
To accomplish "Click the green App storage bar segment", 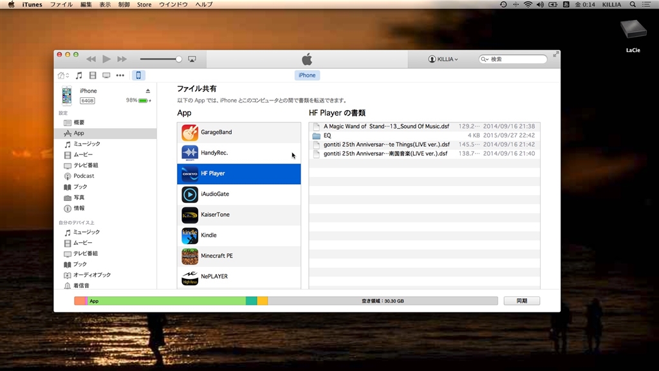I will coord(167,301).
